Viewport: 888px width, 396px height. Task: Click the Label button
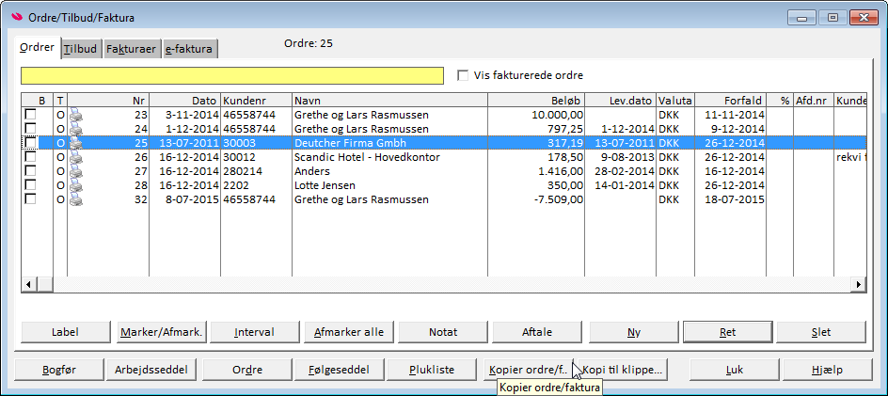pos(65,333)
